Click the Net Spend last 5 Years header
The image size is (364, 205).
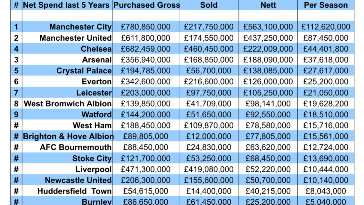pos(66,5)
